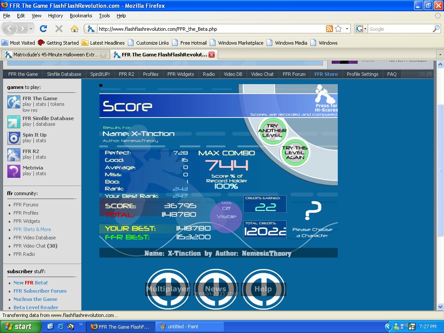The height and width of the screenshot is (333, 444).
Task: Subscribe via the orange RSS feed icon
Action: [330, 29]
